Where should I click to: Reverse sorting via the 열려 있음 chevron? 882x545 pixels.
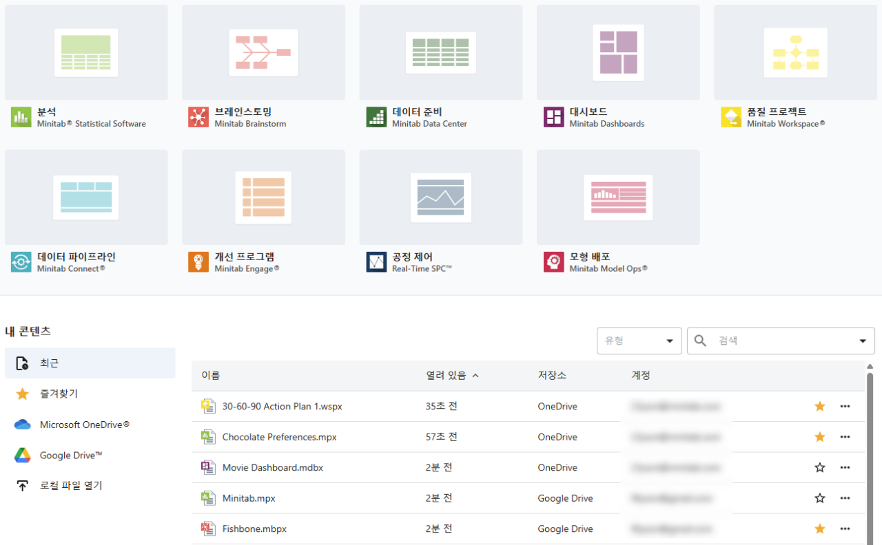475,376
